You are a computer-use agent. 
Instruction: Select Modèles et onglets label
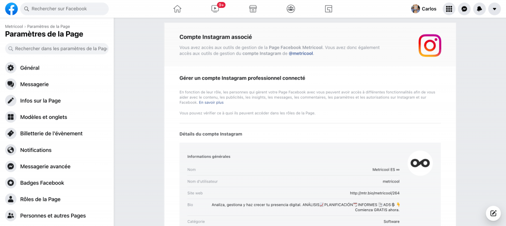tap(43, 117)
